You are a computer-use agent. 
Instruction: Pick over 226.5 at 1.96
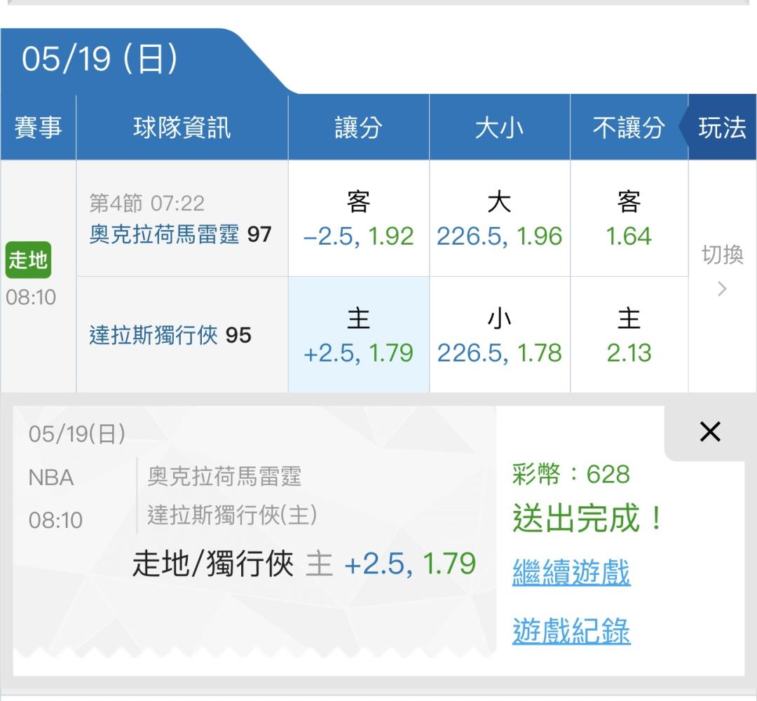(499, 219)
